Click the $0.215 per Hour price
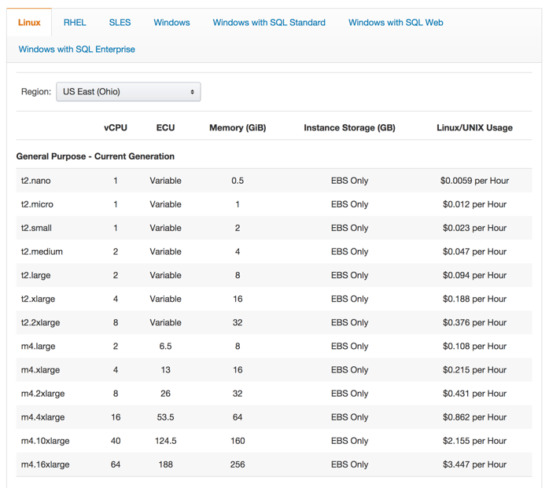The image size is (549, 488). click(474, 370)
